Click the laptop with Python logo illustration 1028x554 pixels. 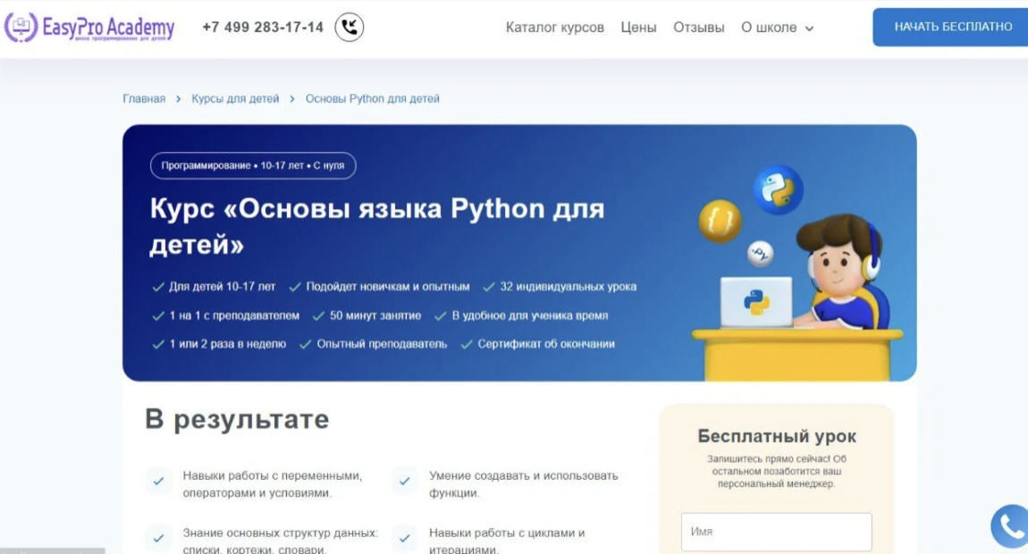pos(756,302)
